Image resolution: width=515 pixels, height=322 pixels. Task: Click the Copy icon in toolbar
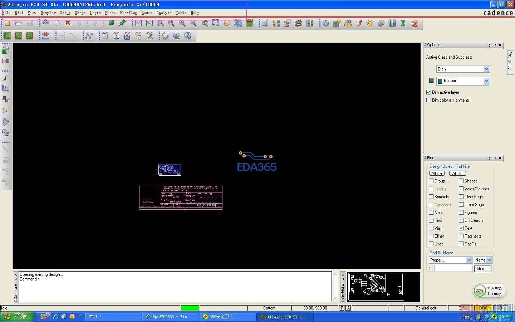point(57,24)
